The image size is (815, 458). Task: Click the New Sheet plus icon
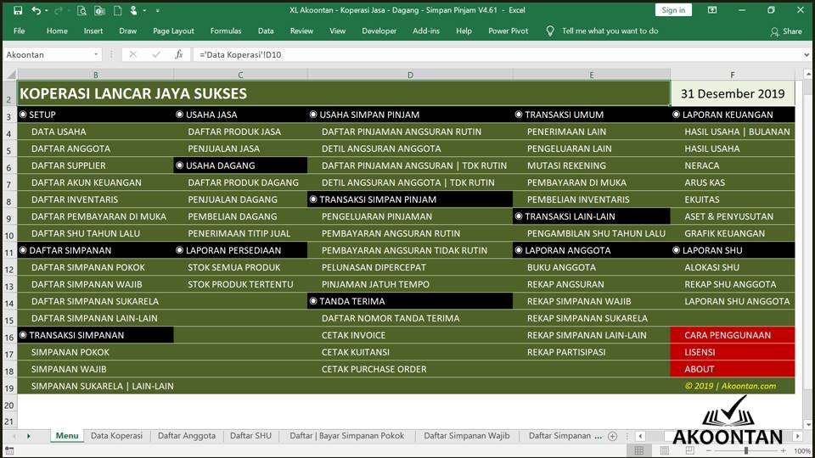[612, 436]
